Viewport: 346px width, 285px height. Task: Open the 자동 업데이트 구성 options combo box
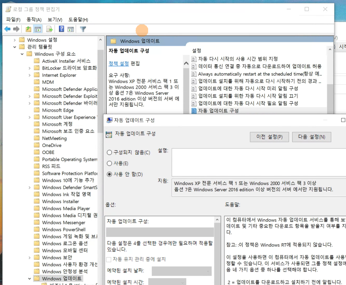click(x=160, y=232)
